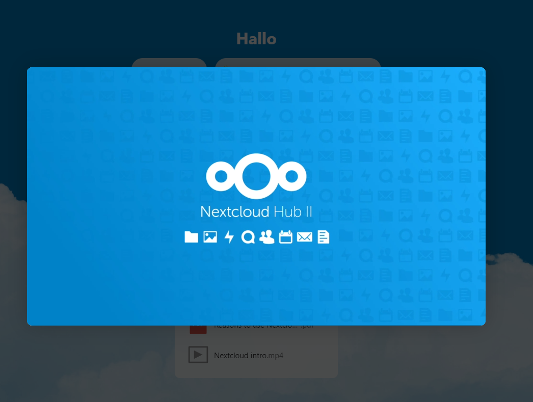Select the video file icon beside Nextcloud intro.mp4
Image resolution: width=533 pixels, height=402 pixels.
(x=198, y=355)
